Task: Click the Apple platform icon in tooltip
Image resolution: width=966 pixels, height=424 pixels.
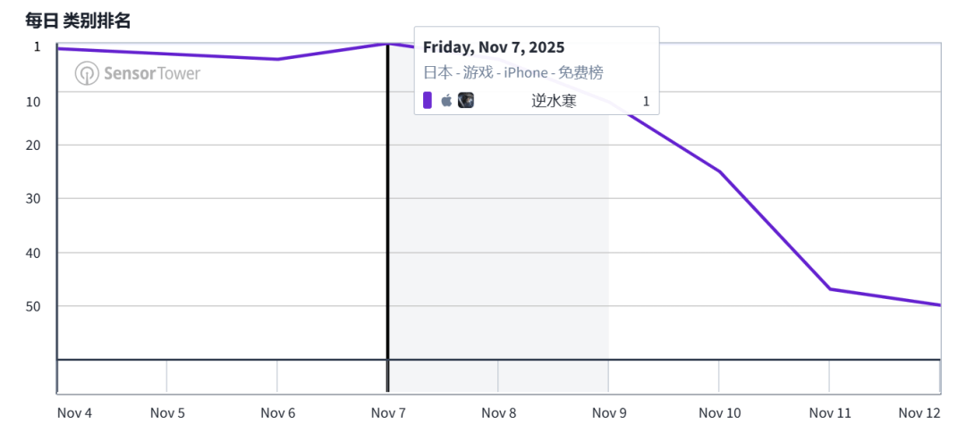Action: click(x=446, y=101)
